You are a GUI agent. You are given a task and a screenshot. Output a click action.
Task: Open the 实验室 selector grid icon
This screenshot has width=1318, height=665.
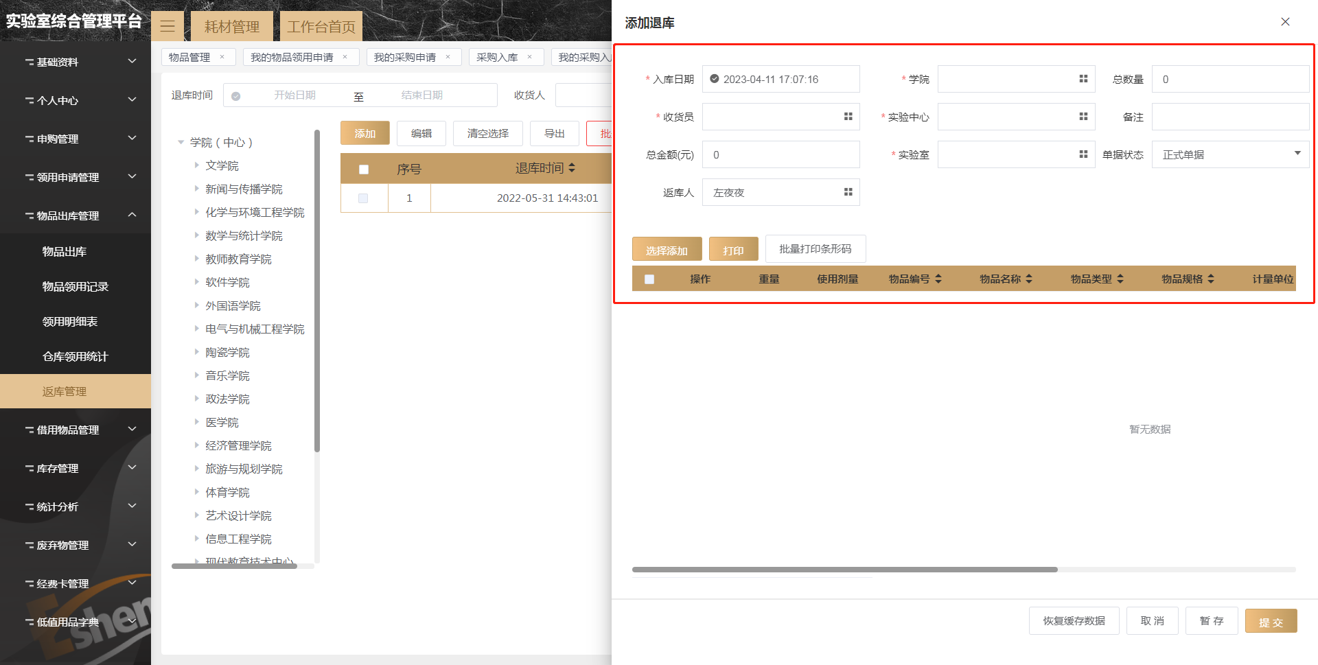coord(1083,154)
